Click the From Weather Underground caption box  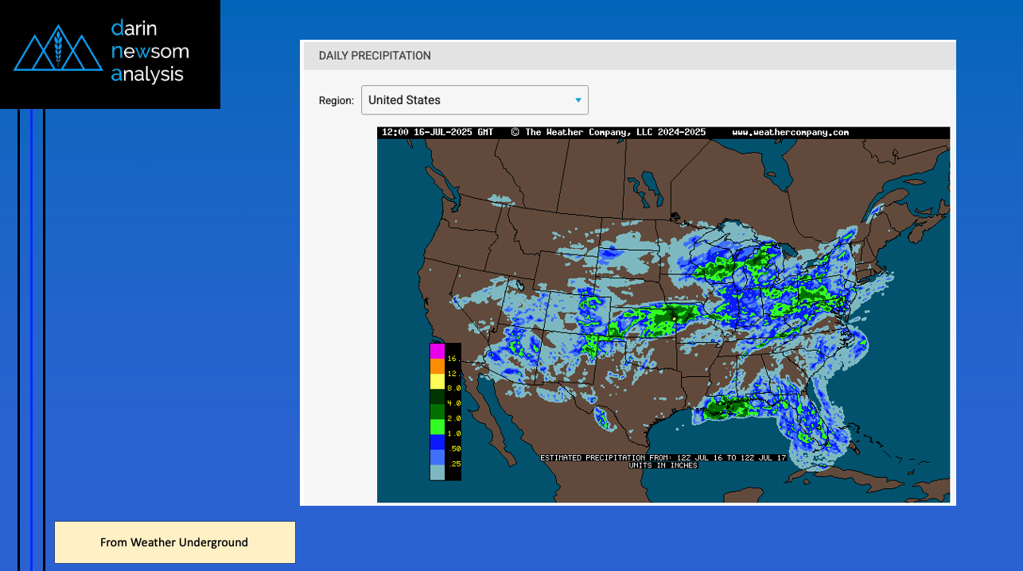point(174,542)
